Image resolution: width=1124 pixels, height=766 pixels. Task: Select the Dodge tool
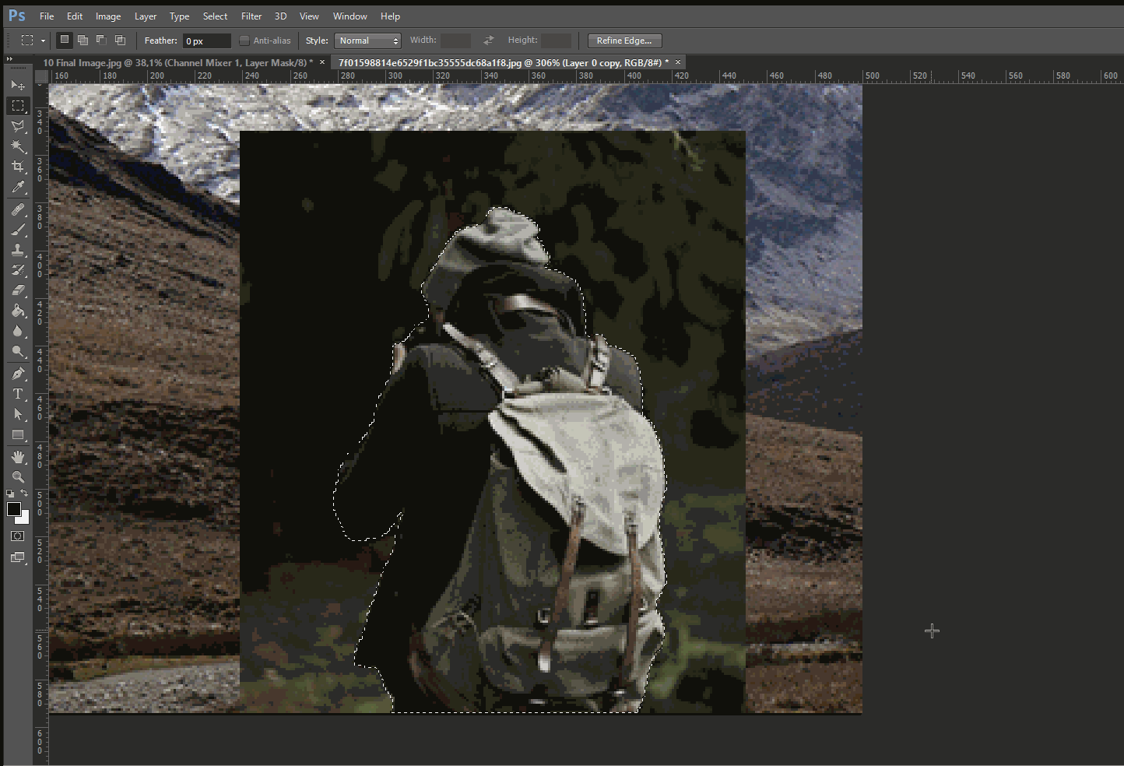pyautogui.click(x=18, y=351)
